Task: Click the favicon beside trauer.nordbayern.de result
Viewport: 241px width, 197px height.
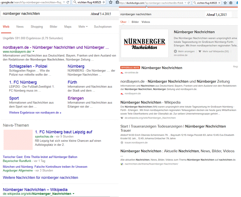Action: (x=122, y=143)
